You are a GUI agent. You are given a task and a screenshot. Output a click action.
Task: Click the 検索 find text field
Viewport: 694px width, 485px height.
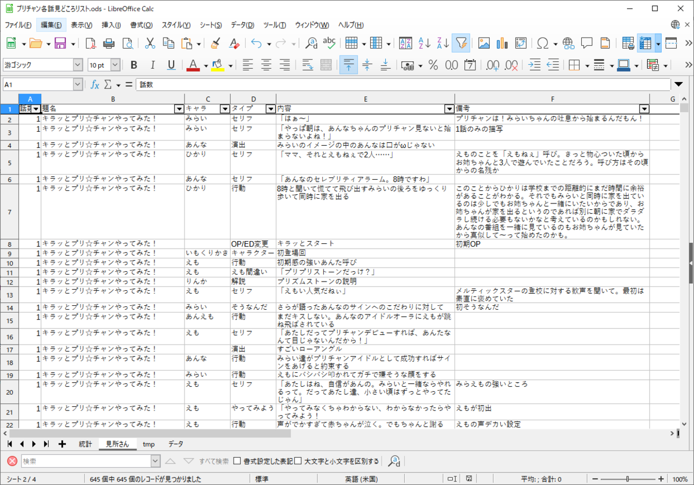click(86, 461)
